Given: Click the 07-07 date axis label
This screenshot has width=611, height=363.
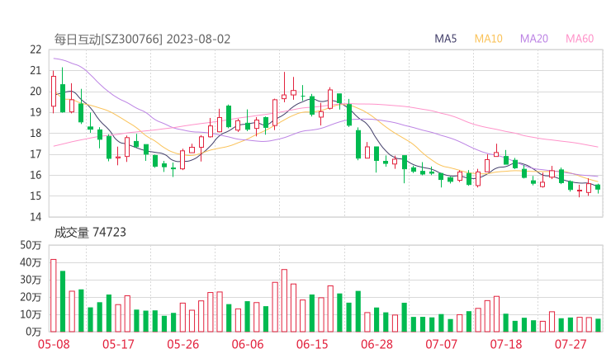Looking at the screenshot, I should (x=442, y=344).
